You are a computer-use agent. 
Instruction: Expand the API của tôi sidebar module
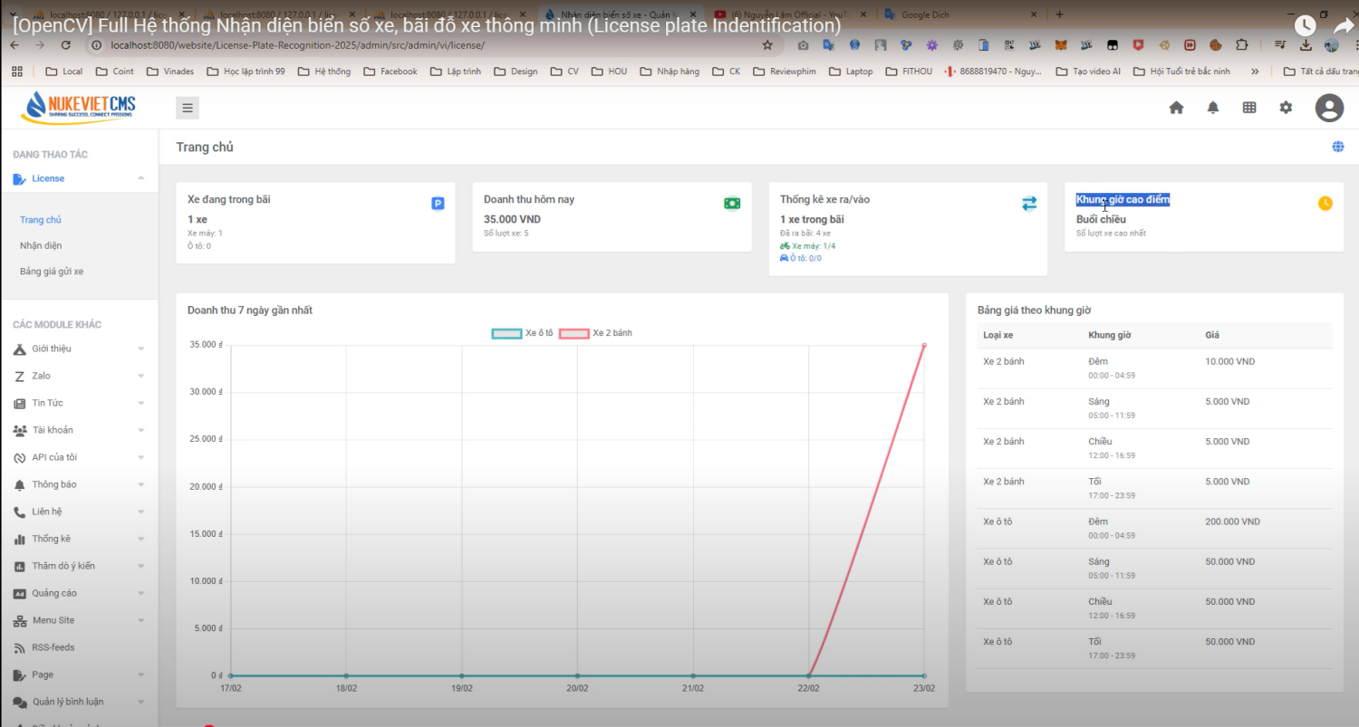point(79,457)
